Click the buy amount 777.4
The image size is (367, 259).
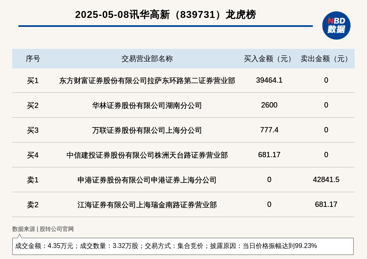point(269,130)
